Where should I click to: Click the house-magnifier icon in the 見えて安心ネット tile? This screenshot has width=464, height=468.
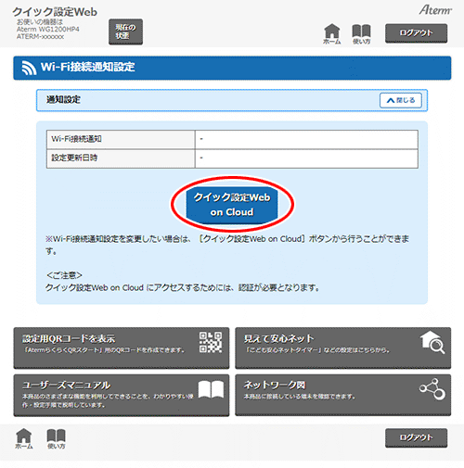432,342
